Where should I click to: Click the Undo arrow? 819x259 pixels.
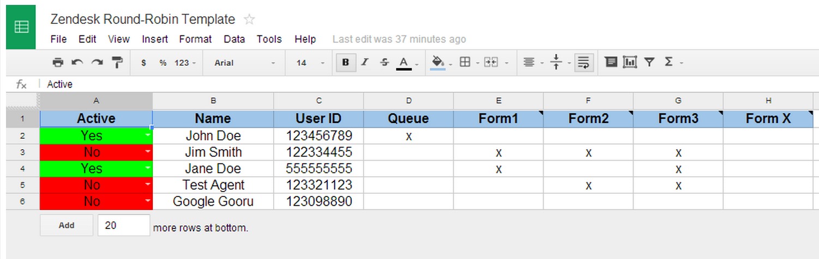point(77,63)
